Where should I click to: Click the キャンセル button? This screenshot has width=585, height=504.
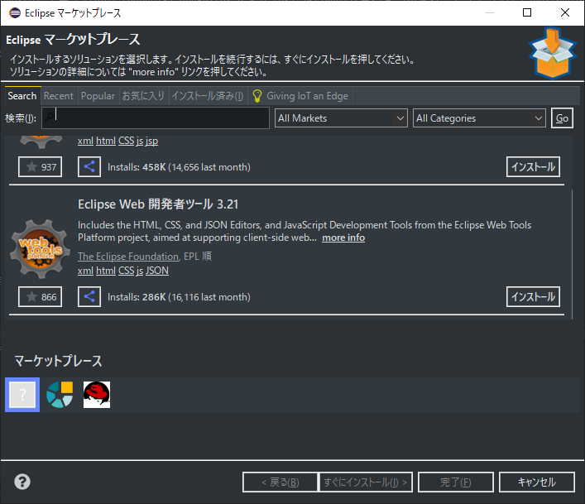[537, 482]
